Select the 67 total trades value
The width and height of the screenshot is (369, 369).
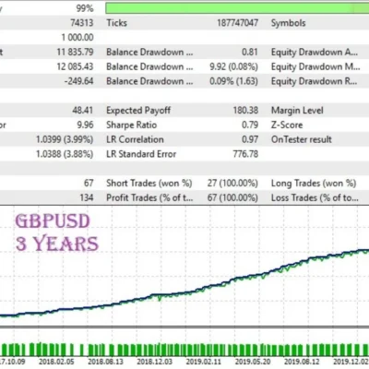89,183
